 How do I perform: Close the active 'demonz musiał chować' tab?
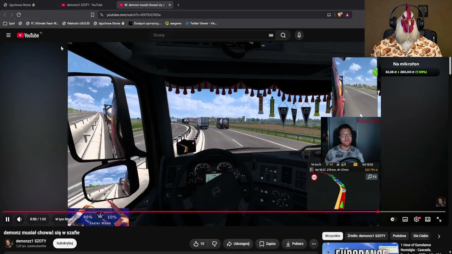pyautogui.click(x=170, y=5)
